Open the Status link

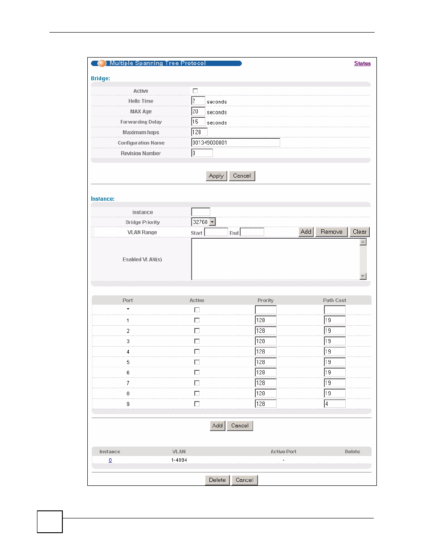coord(362,63)
